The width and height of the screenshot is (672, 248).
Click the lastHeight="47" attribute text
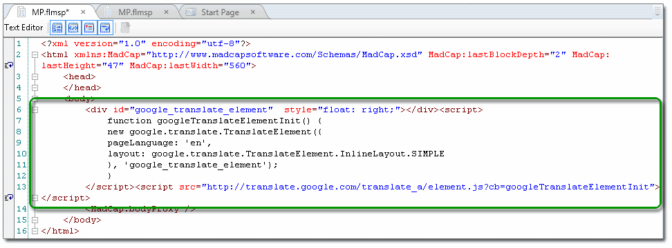tap(83, 65)
